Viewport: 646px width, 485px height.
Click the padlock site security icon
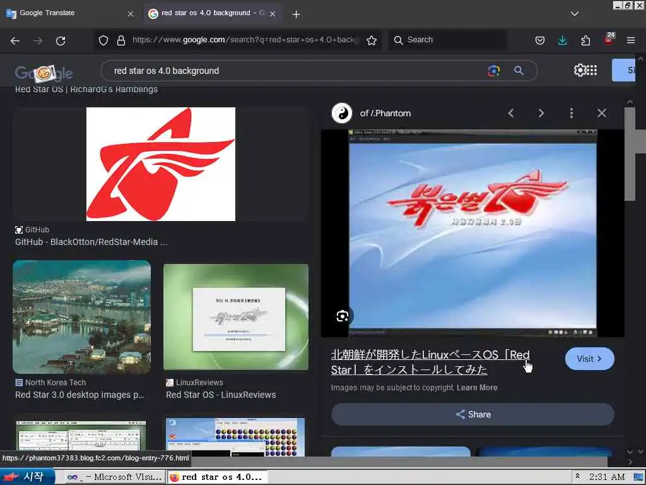121,40
